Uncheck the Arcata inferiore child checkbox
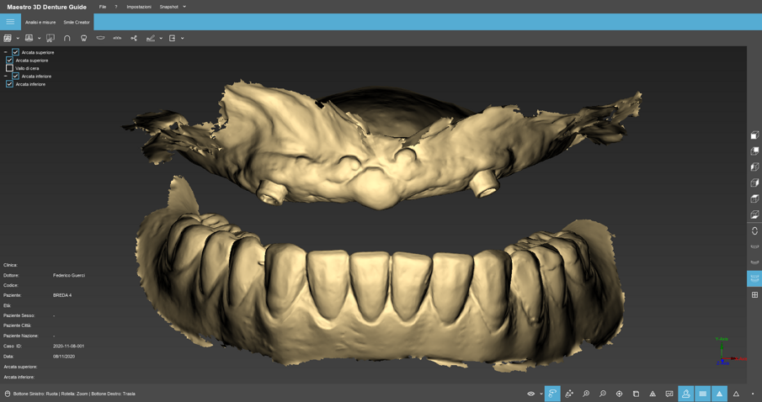This screenshot has width=762, height=402. (x=10, y=84)
